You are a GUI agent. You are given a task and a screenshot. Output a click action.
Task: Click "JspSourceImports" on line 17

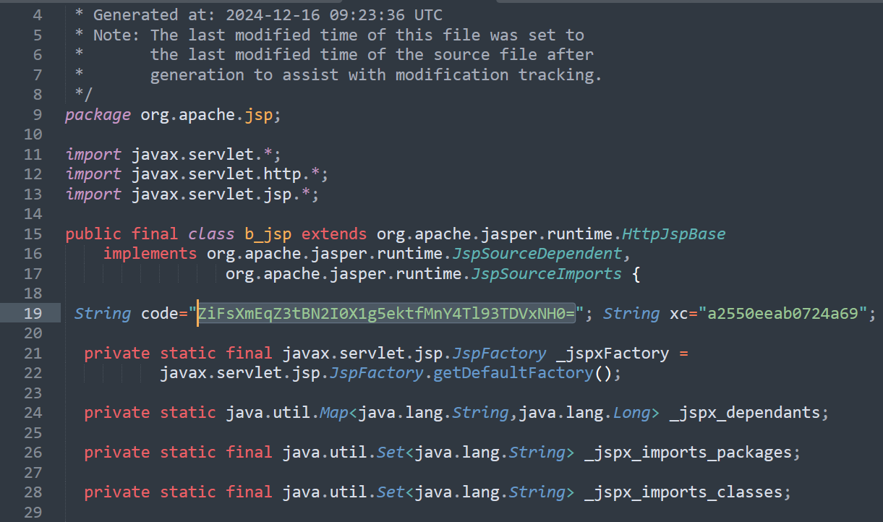[x=546, y=273]
